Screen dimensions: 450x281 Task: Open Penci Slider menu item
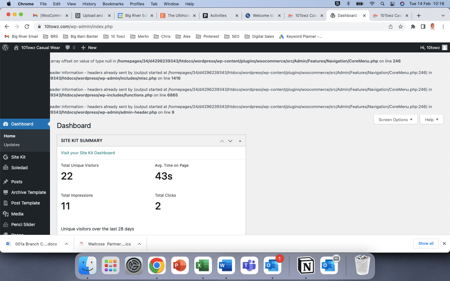pyautogui.click(x=25, y=224)
